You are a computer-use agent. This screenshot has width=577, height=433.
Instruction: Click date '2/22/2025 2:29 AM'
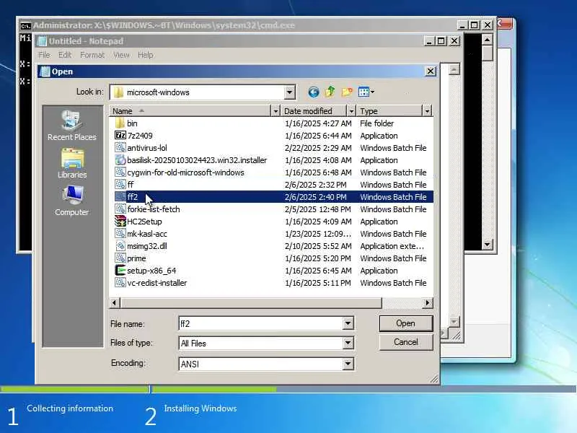[318, 148]
